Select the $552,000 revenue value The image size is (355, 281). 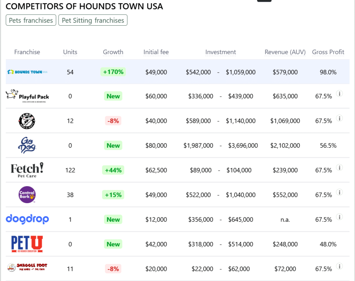pyautogui.click(x=285, y=194)
